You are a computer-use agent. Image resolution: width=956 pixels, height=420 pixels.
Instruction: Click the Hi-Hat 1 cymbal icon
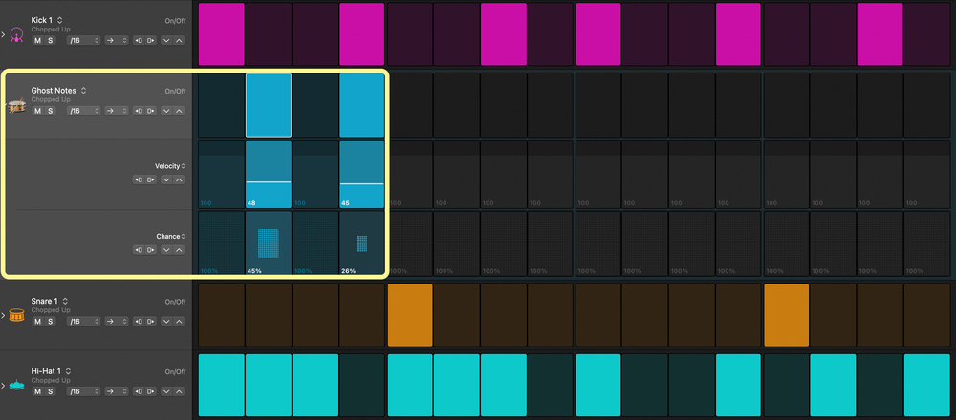pos(16,386)
